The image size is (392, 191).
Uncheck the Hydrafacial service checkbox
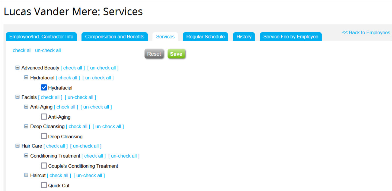coord(44,87)
